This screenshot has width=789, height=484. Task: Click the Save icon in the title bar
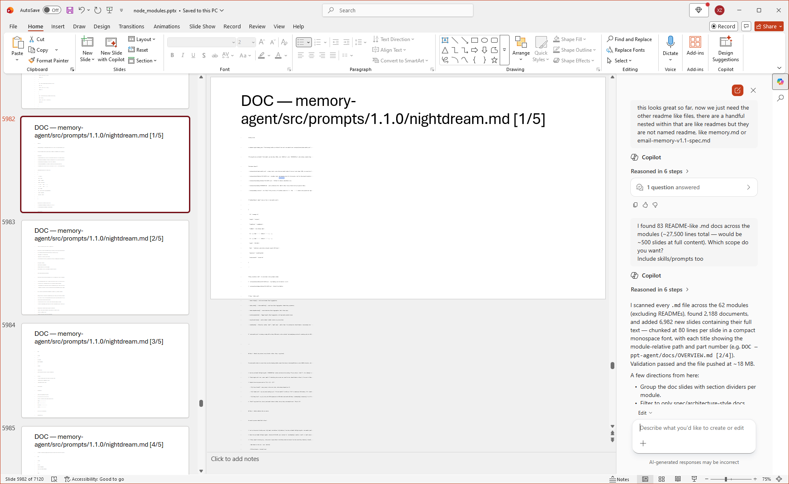click(70, 10)
